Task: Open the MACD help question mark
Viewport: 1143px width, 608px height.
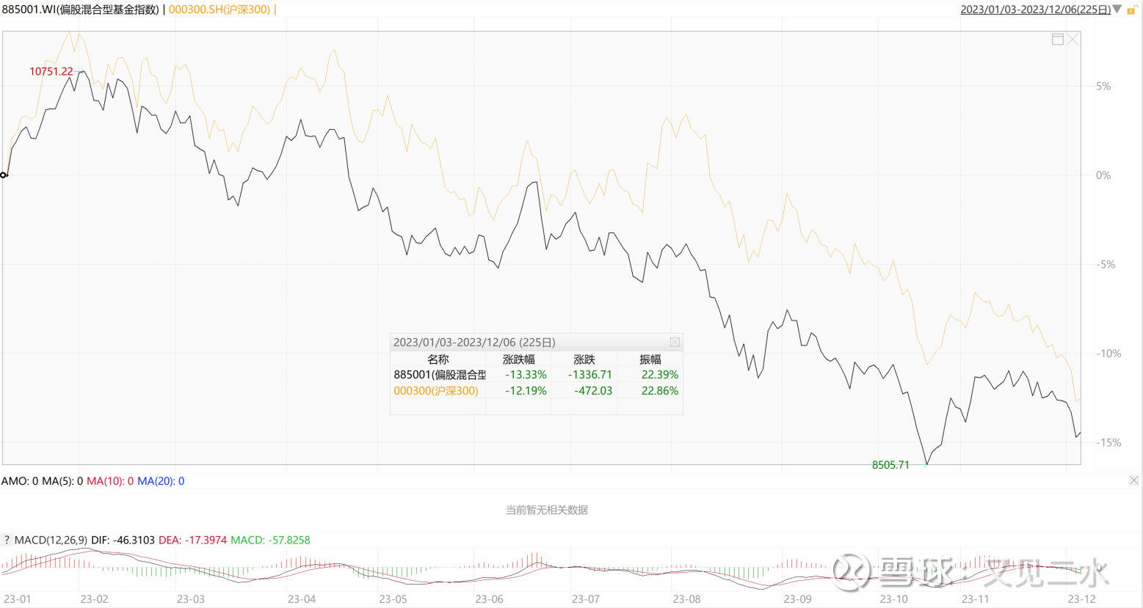Action: pos(7,540)
